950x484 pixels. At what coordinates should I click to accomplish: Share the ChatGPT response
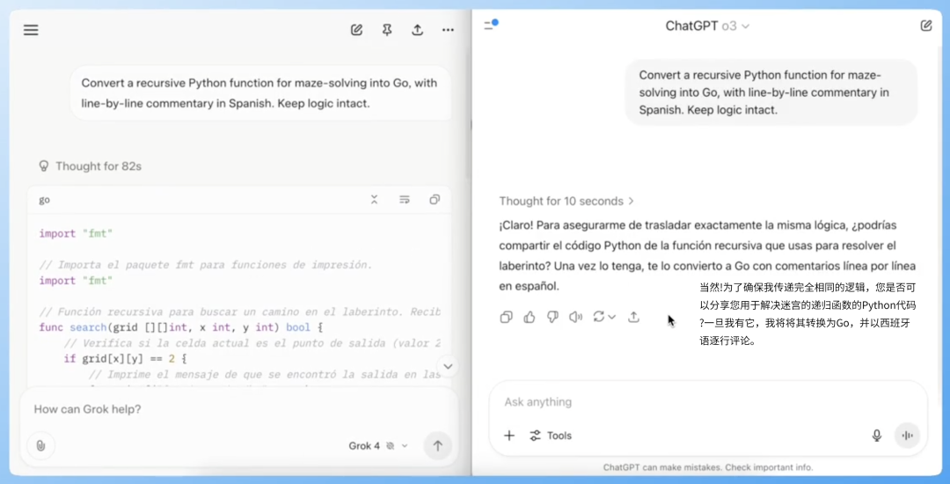click(x=633, y=317)
